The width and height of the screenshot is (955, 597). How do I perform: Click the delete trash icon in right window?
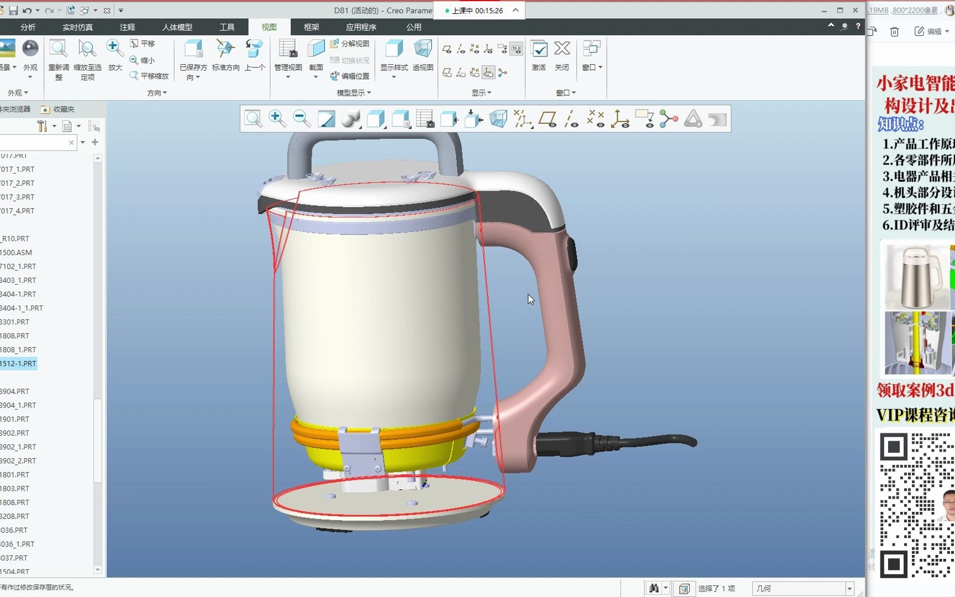coord(894,32)
